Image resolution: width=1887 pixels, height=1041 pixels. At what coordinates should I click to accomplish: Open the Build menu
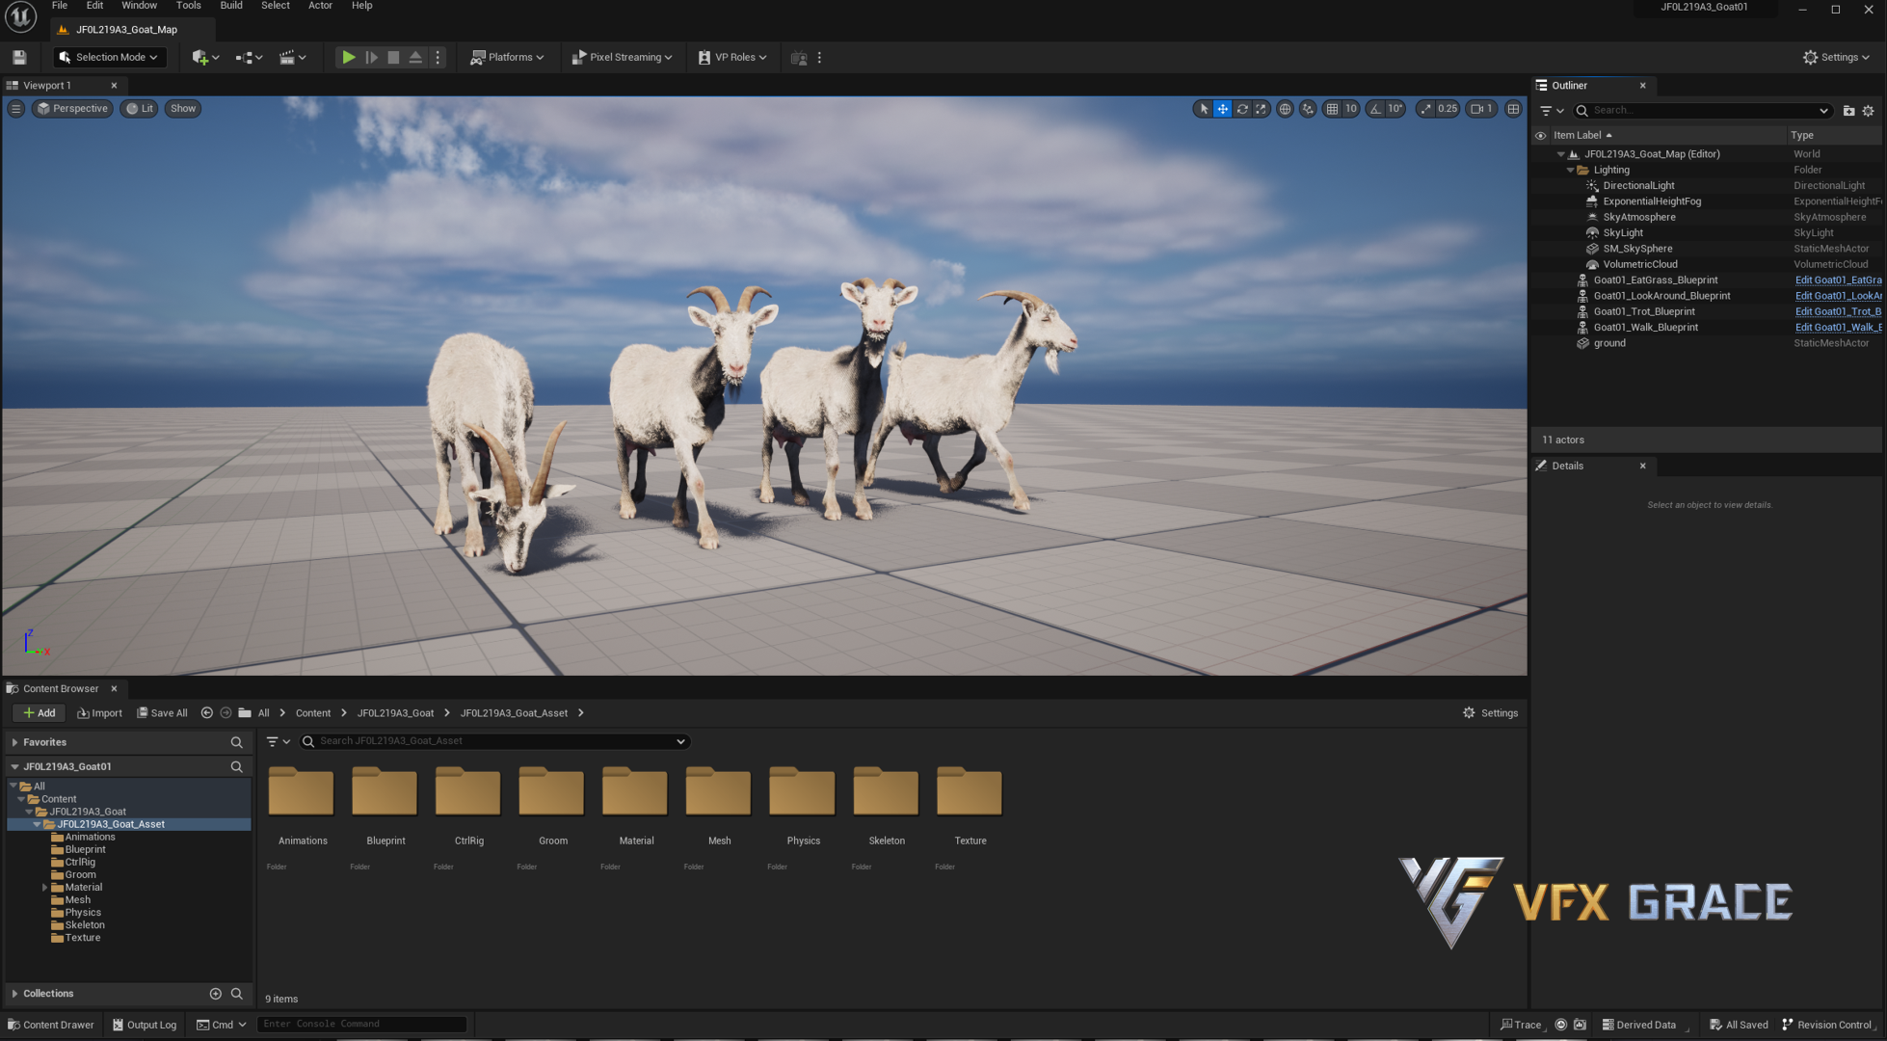[x=230, y=6]
